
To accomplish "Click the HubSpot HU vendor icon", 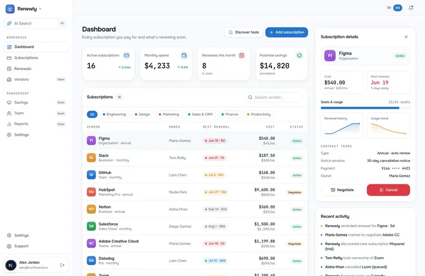I will pyautogui.click(x=91, y=192).
